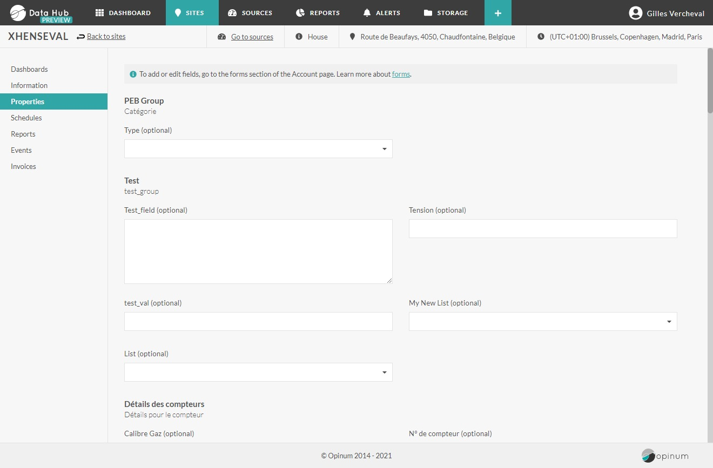Viewport: 713px width, 468px height.
Task: Click the Storage folder icon
Action: 428,13
